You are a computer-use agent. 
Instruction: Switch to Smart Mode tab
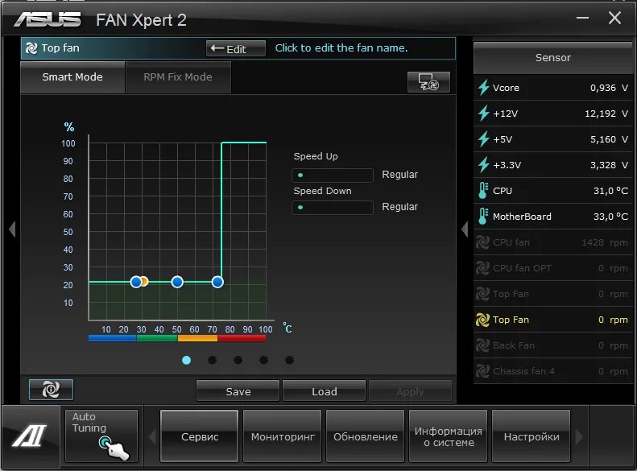(x=72, y=77)
